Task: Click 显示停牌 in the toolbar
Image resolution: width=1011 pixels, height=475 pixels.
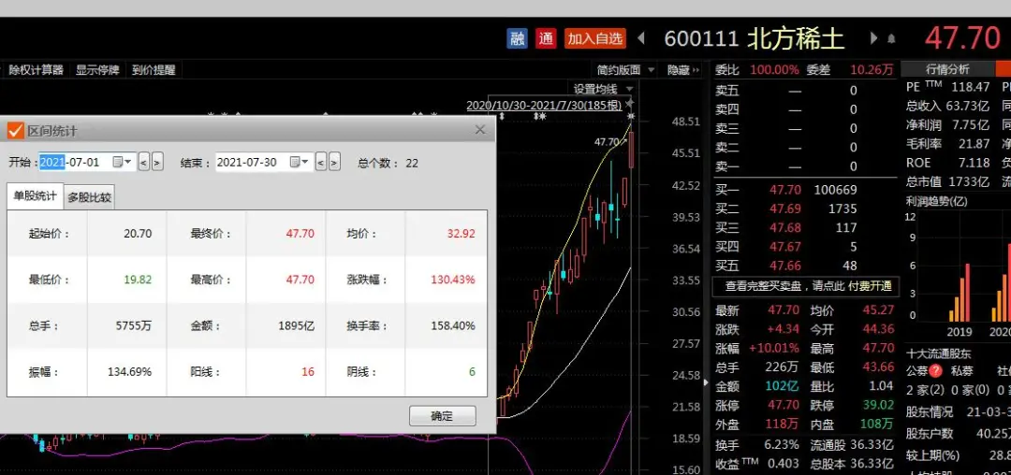Action: pyautogui.click(x=97, y=70)
